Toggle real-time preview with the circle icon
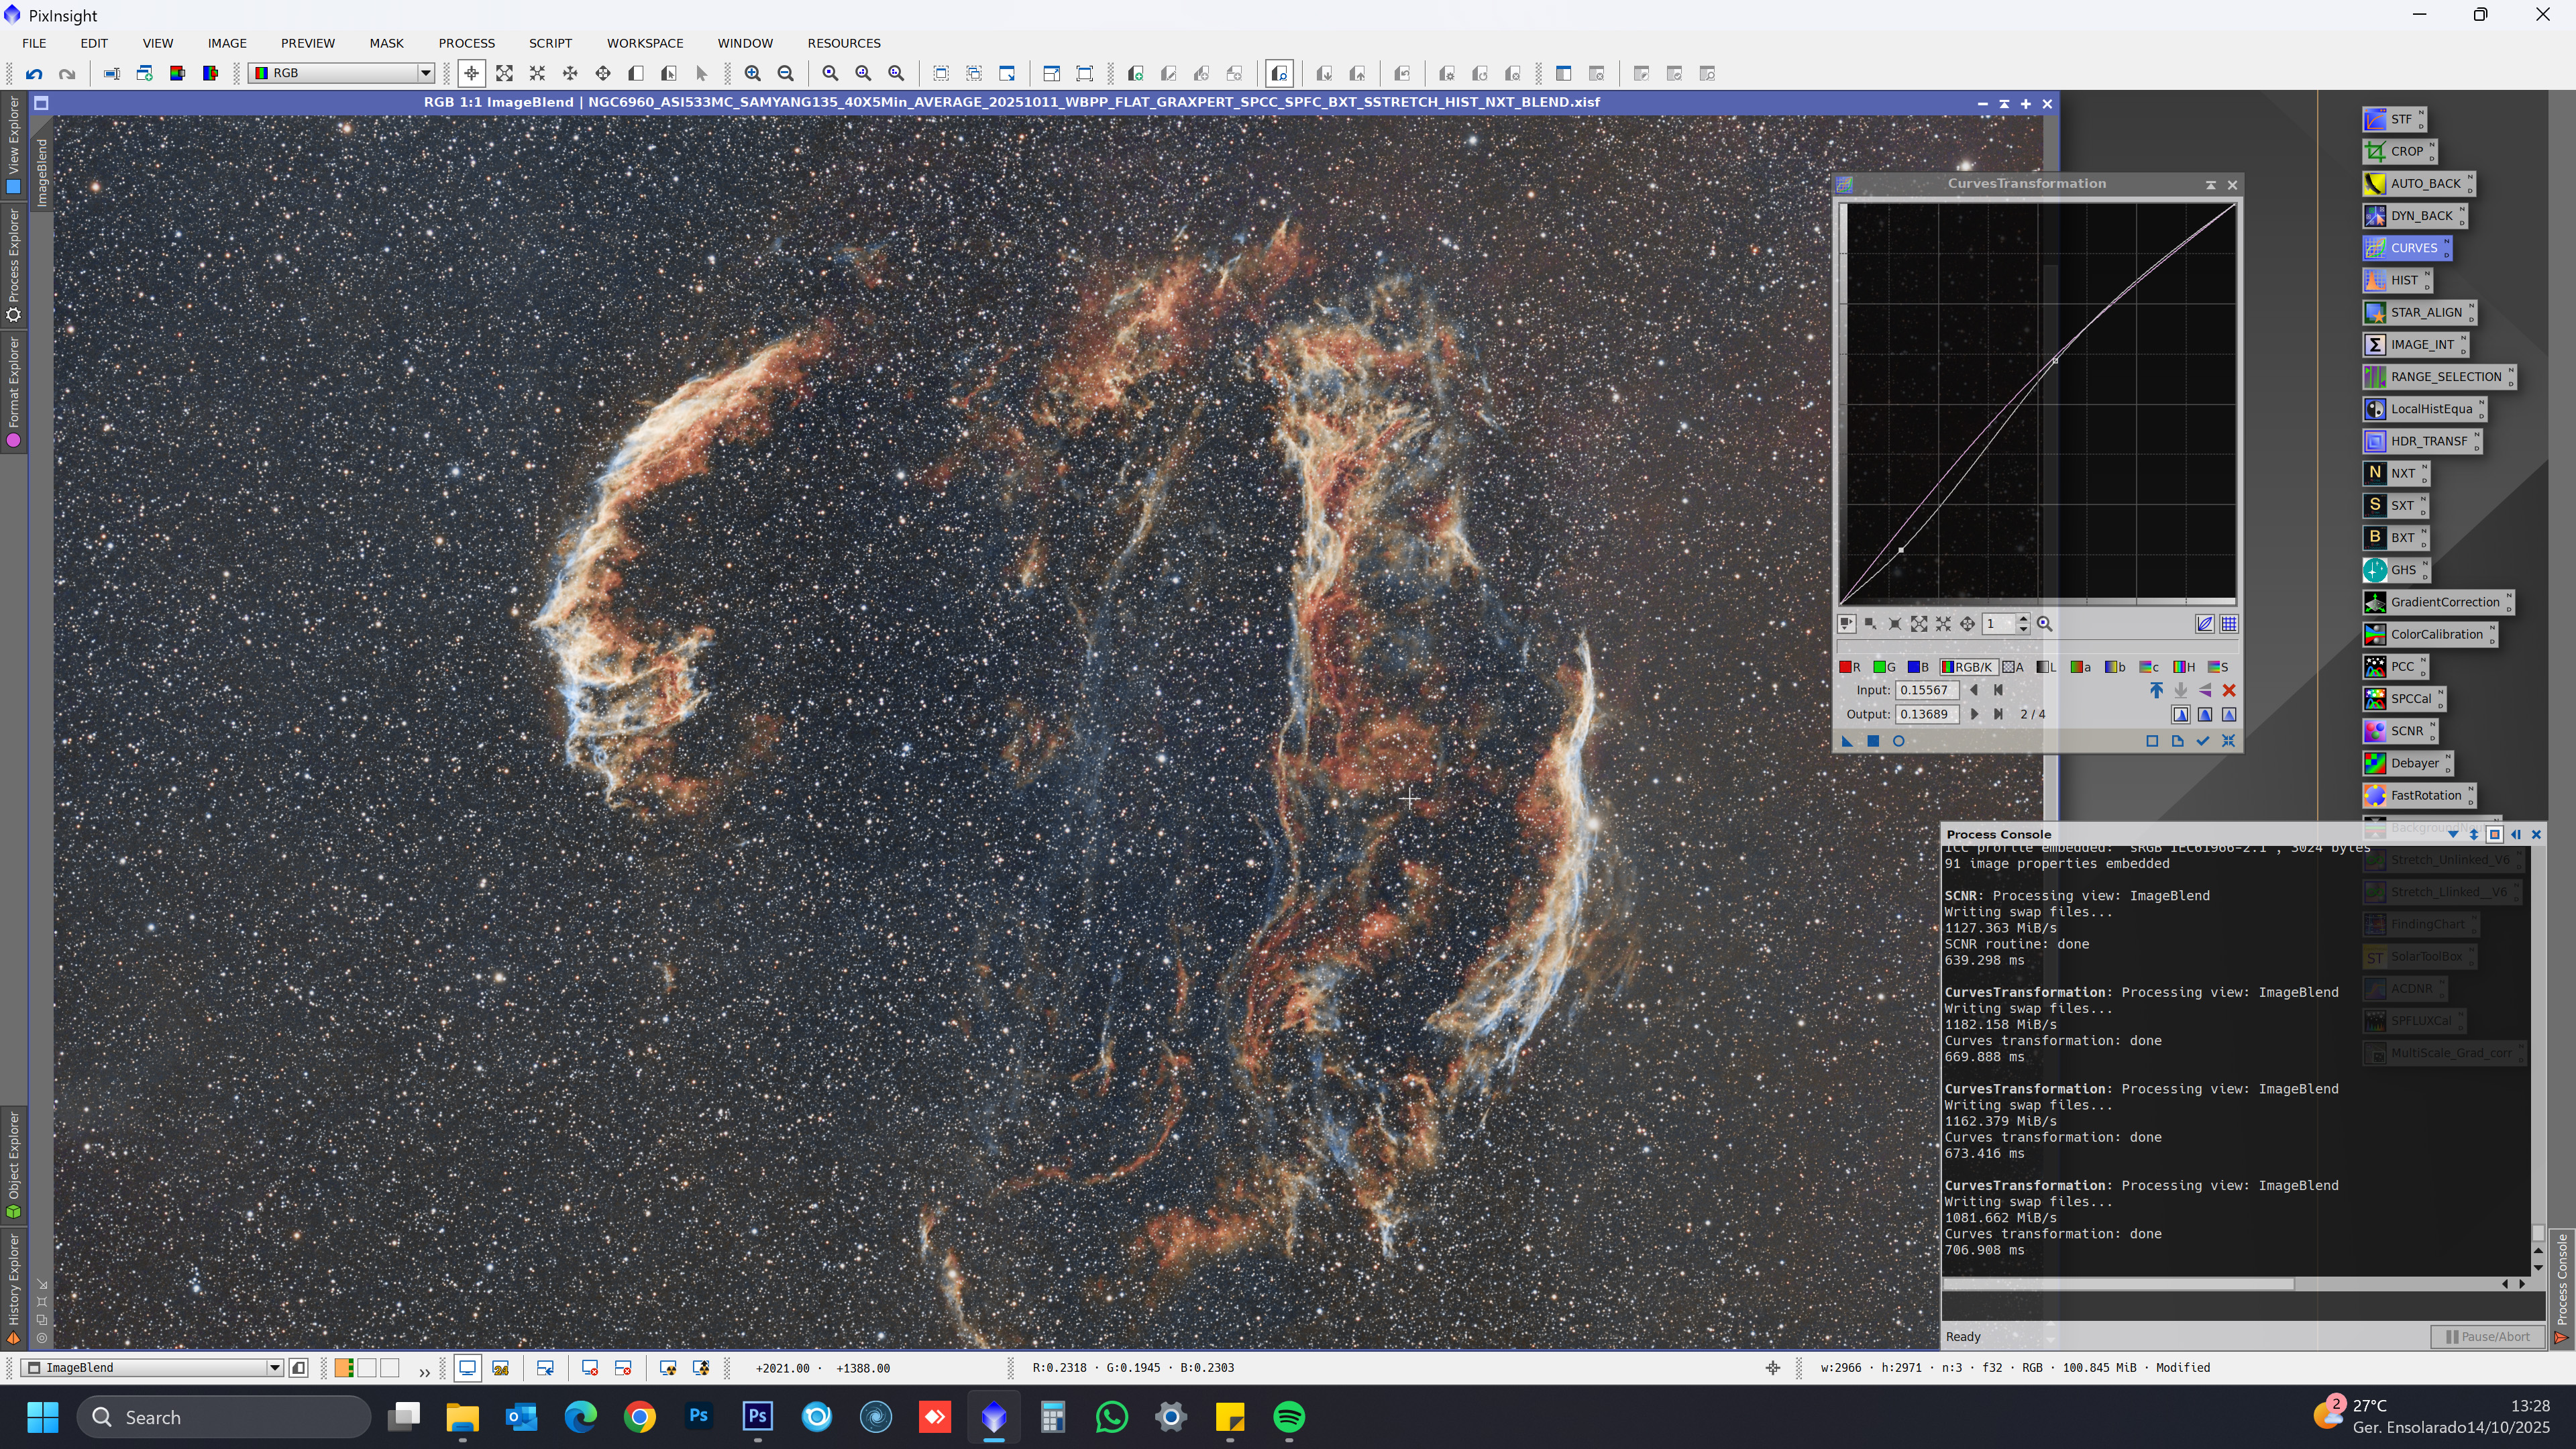The image size is (2576, 1449). click(1898, 741)
